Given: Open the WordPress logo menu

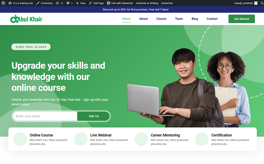Looking at the screenshot, I should coord(3,3).
